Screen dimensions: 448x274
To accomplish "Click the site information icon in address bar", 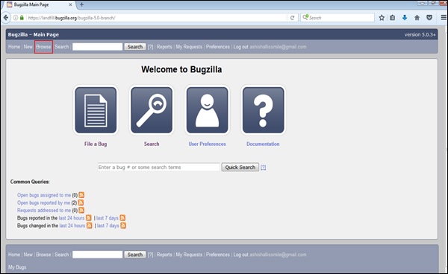I will point(16,18).
